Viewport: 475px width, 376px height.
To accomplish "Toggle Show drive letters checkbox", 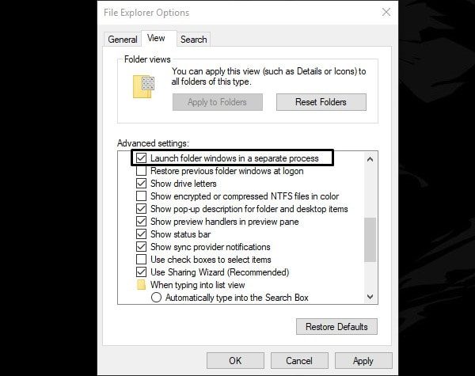I will 142,184.
